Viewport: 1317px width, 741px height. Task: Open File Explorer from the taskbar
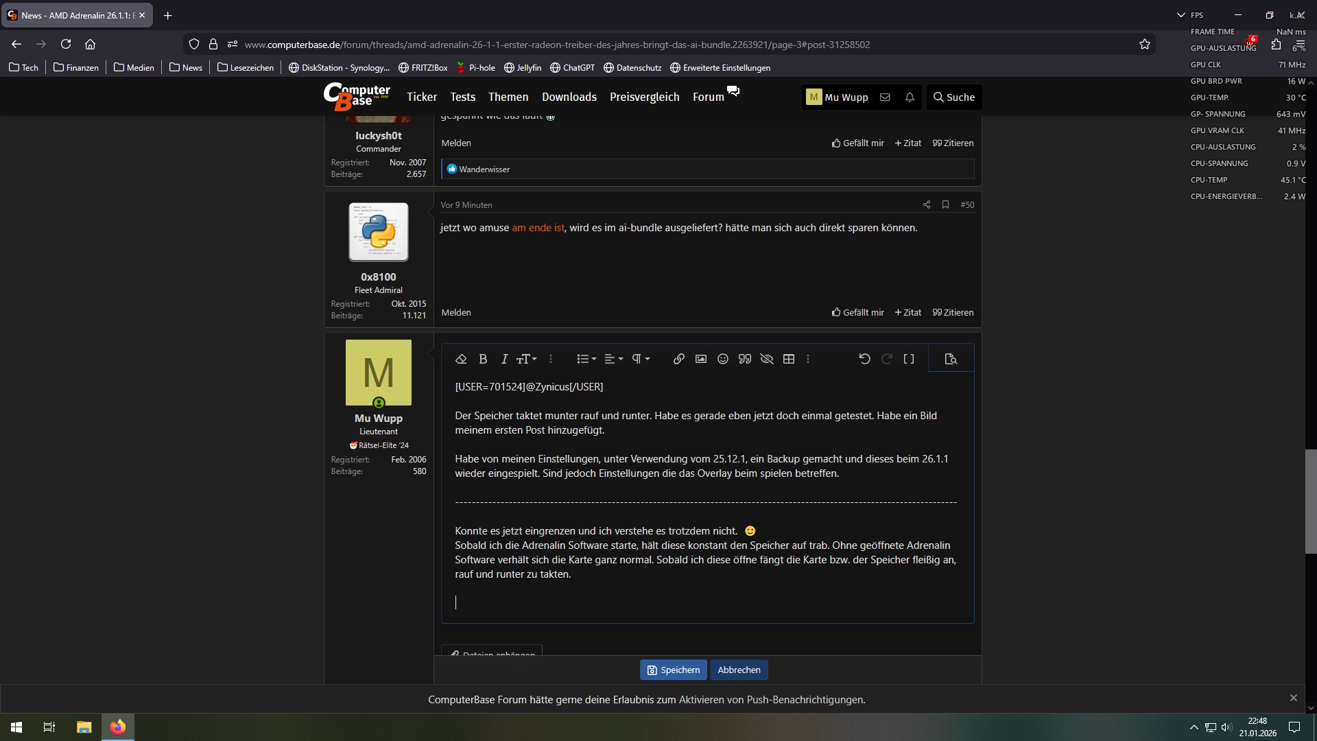point(84,727)
